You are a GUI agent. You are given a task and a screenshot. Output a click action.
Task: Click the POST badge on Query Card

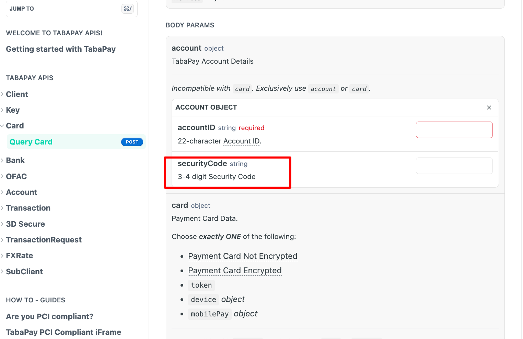coord(132,142)
